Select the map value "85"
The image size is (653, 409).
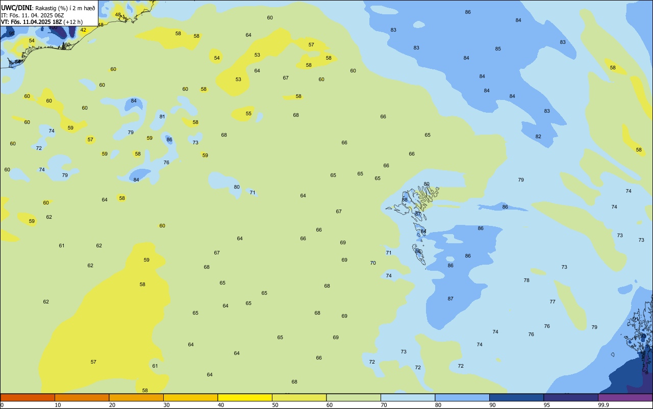498,49
